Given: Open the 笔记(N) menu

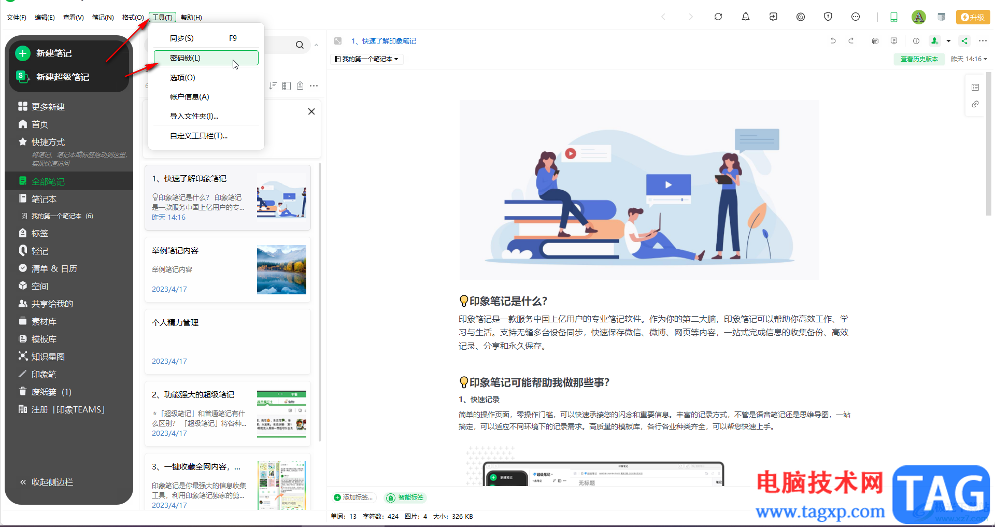Looking at the screenshot, I should point(103,17).
